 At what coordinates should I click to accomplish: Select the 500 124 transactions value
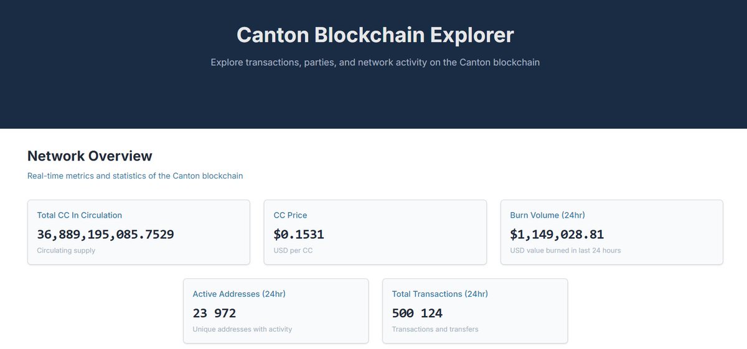click(x=417, y=313)
